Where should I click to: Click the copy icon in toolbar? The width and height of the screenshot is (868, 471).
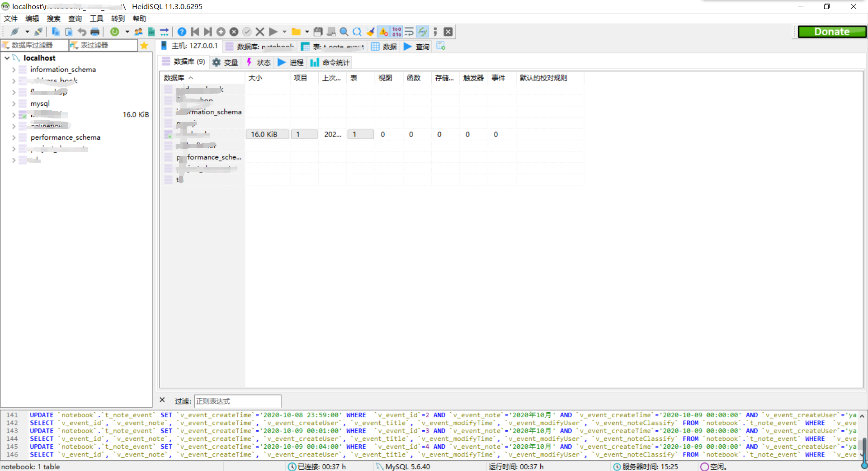[x=56, y=32]
